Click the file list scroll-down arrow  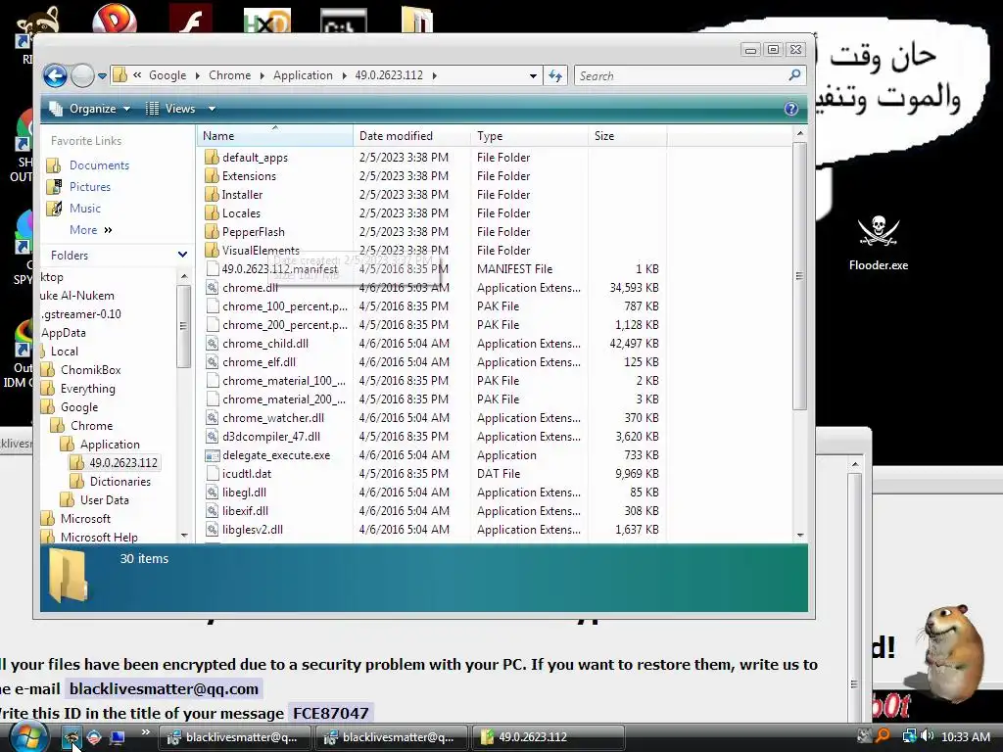(800, 536)
